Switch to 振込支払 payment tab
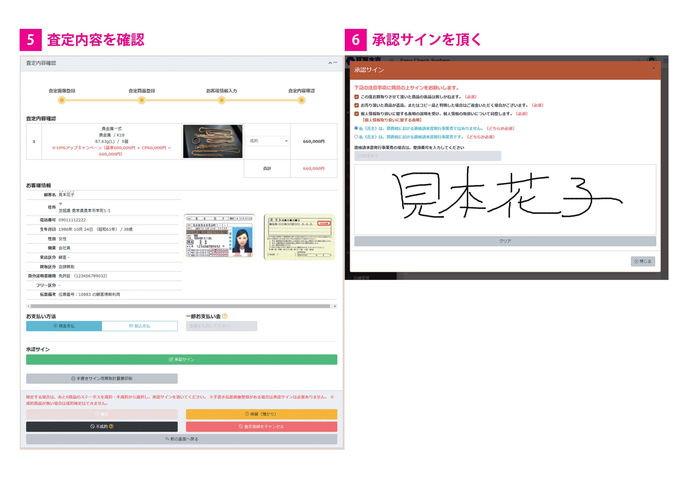 click(139, 326)
